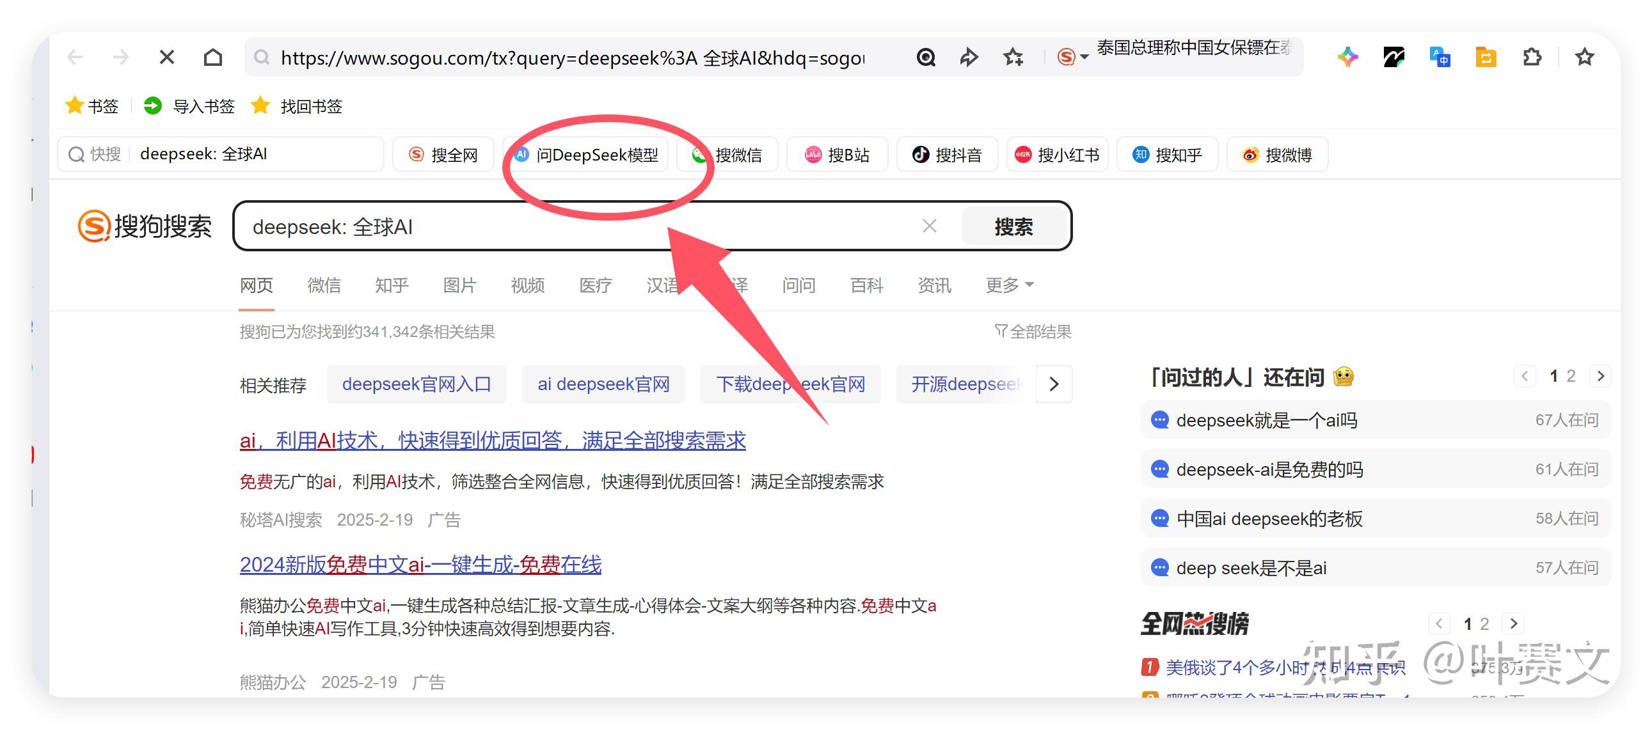1652x729 pixels.
Task: Next page of 全网热搜榜
Action: click(x=1514, y=624)
